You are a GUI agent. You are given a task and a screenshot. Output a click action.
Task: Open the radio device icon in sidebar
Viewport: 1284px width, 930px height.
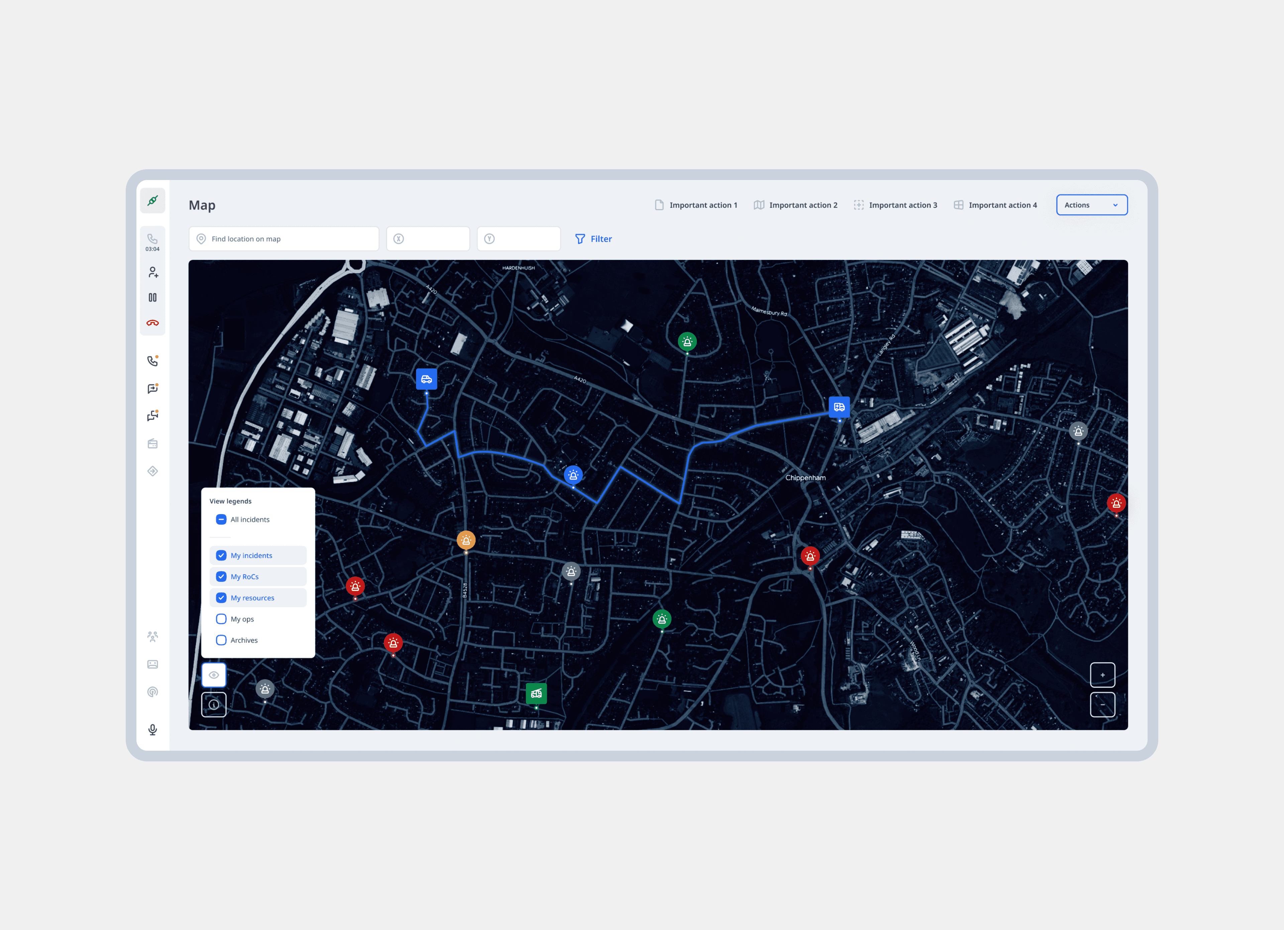point(152,444)
